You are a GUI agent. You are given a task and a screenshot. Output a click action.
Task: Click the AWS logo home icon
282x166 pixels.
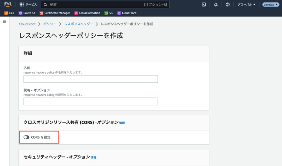pyautogui.click(x=8, y=5)
